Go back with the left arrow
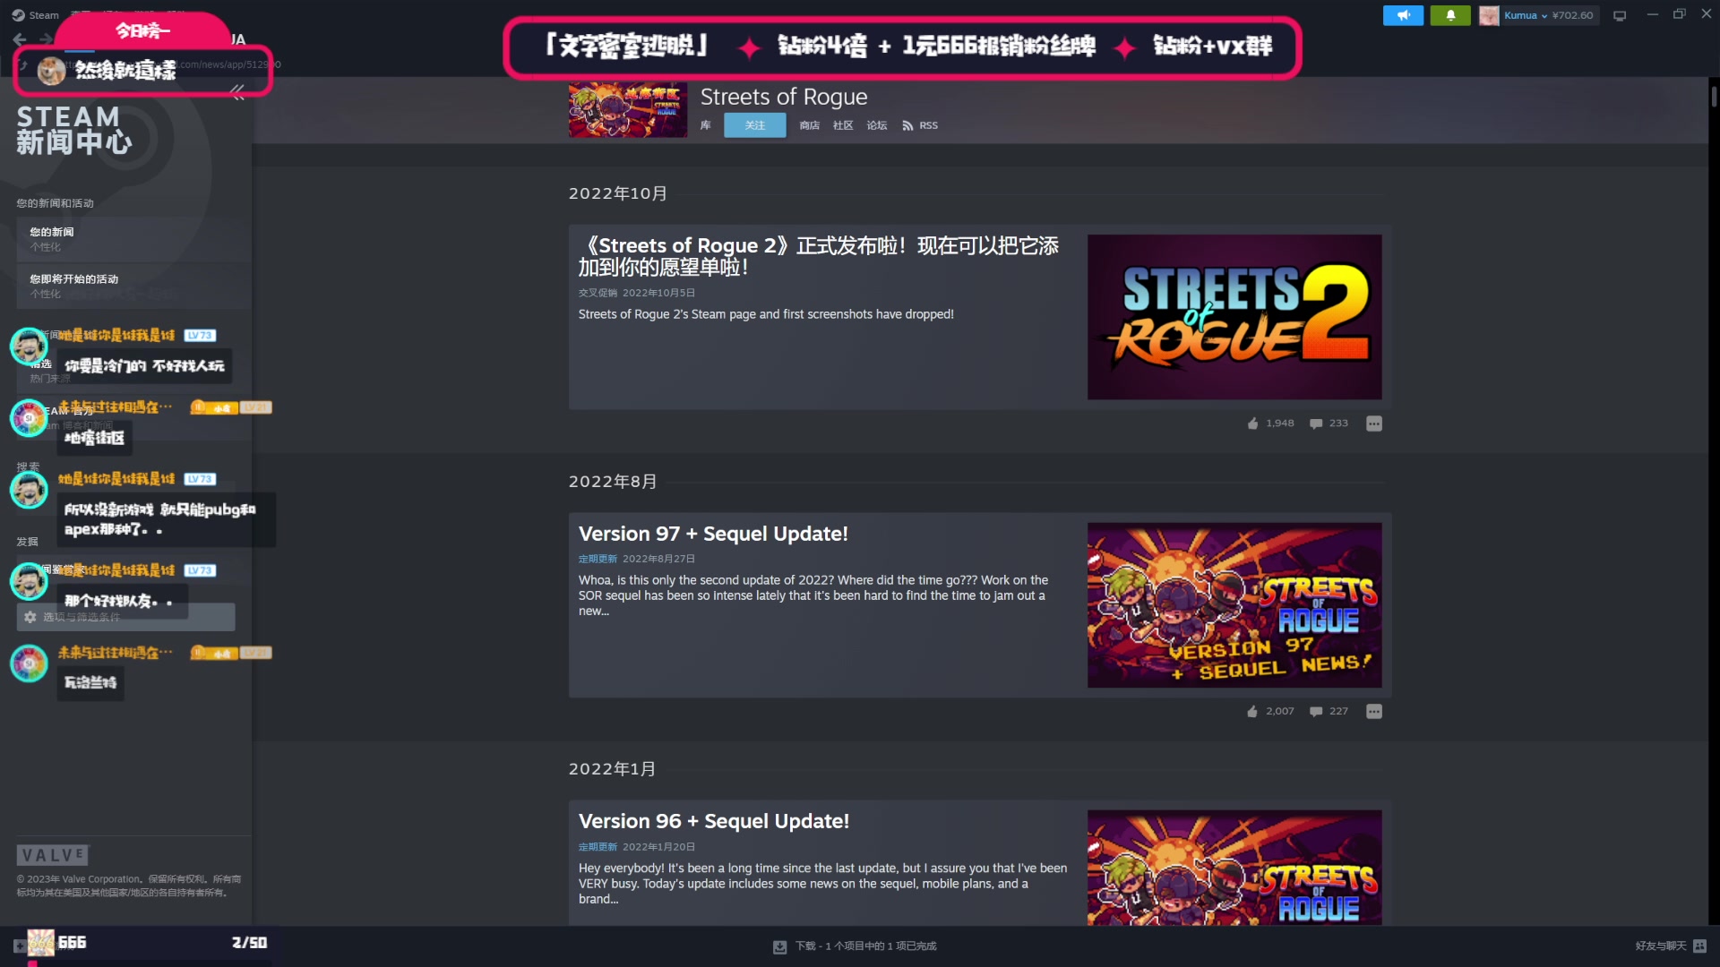This screenshot has width=1720, height=967. click(20, 39)
